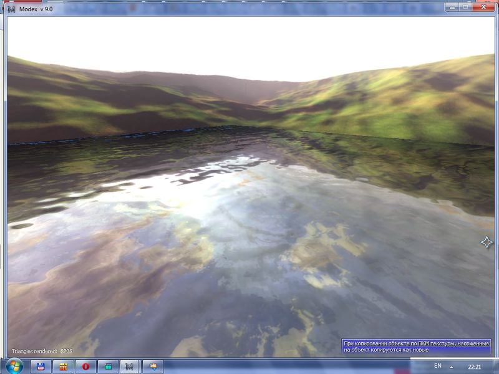
Task: Click the blue Russian hint message box
Action: tap(416, 347)
